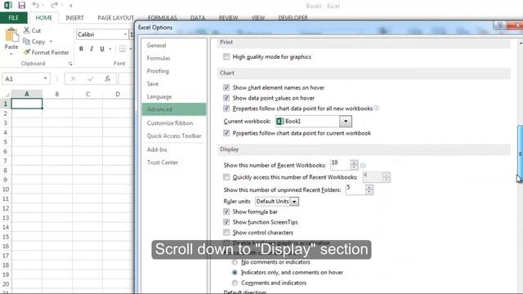Viewport: 523px width, 294px height.
Task: Click the Excel Options help question mark
Action: (499, 25)
